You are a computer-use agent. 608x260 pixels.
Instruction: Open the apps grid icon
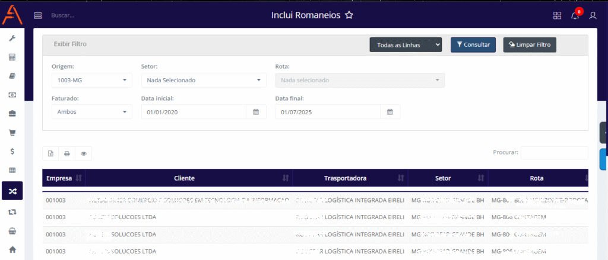tap(557, 16)
